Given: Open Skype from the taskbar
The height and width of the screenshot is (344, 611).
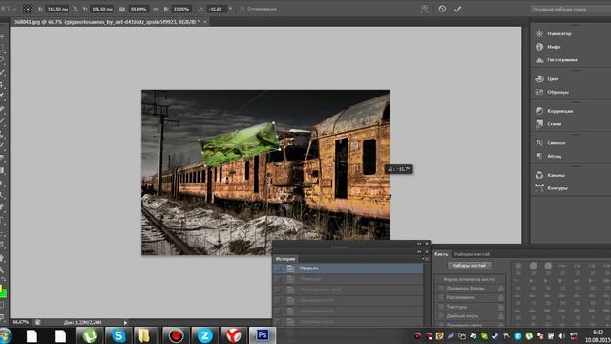Looking at the screenshot, I should tap(118, 335).
